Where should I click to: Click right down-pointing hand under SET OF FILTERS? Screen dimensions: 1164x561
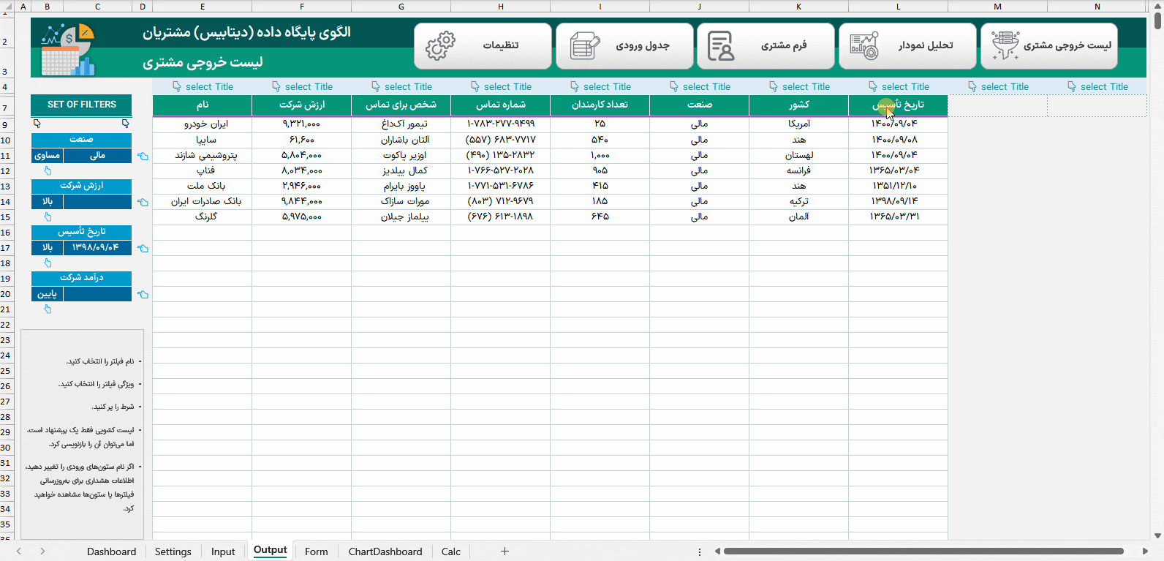pyautogui.click(x=126, y=124)
